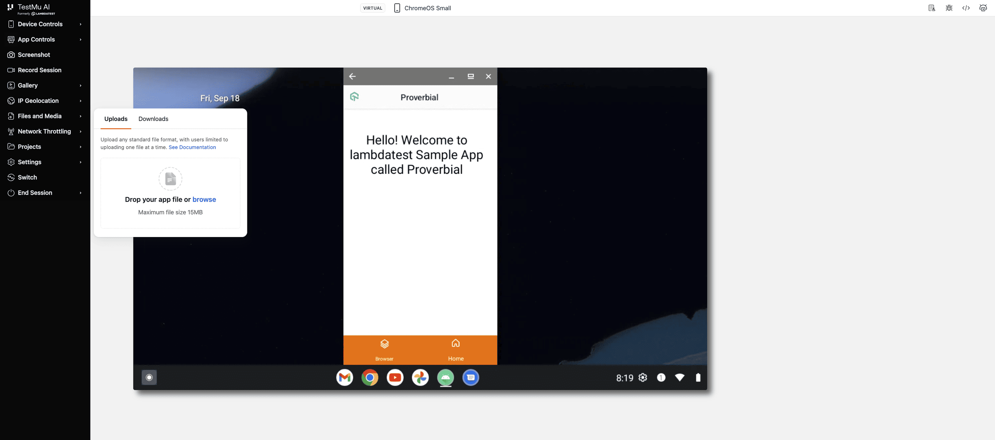Tap the Home icon in Proverbial app
This screenshot has height=440, width=995.
point(456,343)
